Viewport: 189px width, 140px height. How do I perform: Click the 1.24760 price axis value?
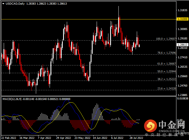(183, 86)
